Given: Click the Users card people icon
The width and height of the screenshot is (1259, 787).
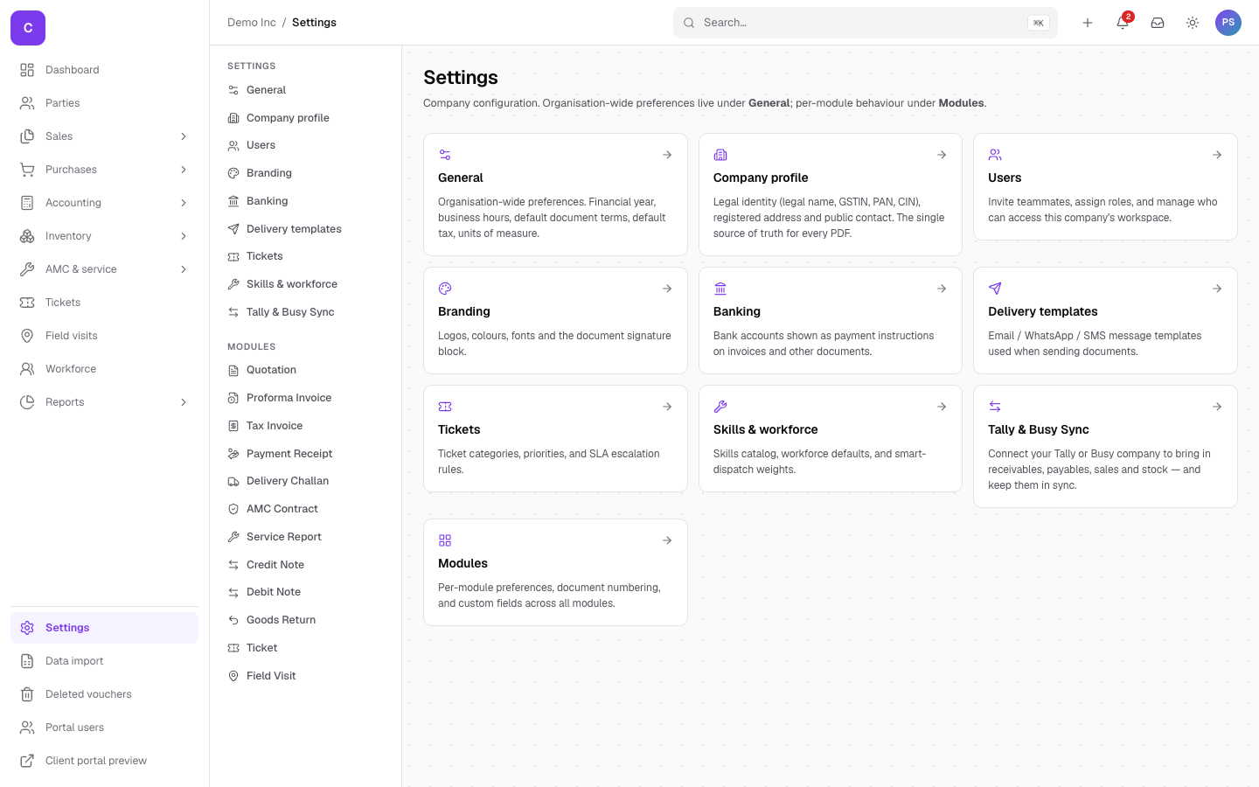Looking at the screenshot, I should click(995, 155).
